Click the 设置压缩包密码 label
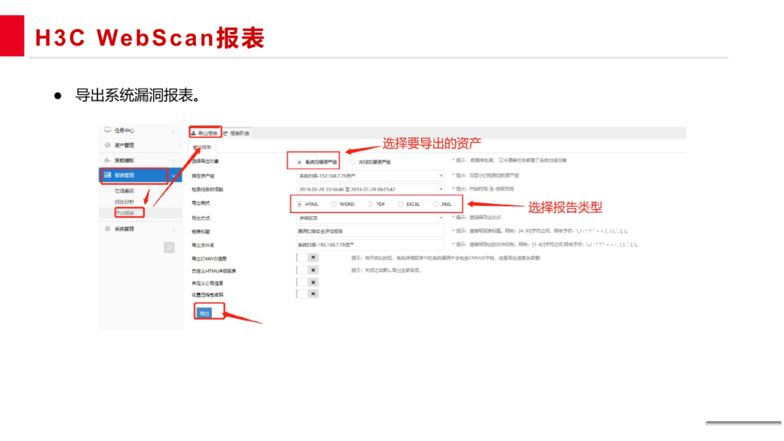 [x=208, y=294]
